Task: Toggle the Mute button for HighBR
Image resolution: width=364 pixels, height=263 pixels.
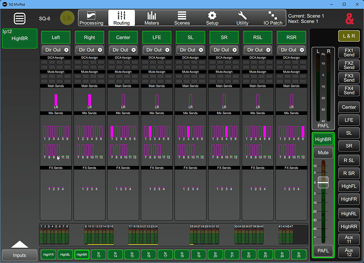Action: [323, 153]
